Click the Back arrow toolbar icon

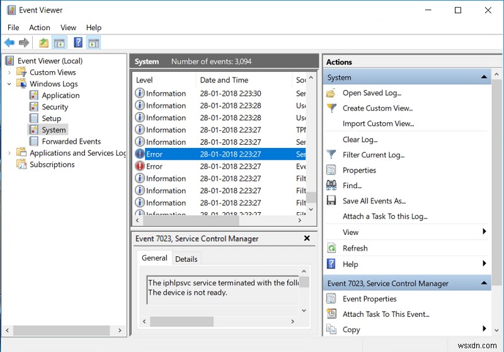(9, 42)
